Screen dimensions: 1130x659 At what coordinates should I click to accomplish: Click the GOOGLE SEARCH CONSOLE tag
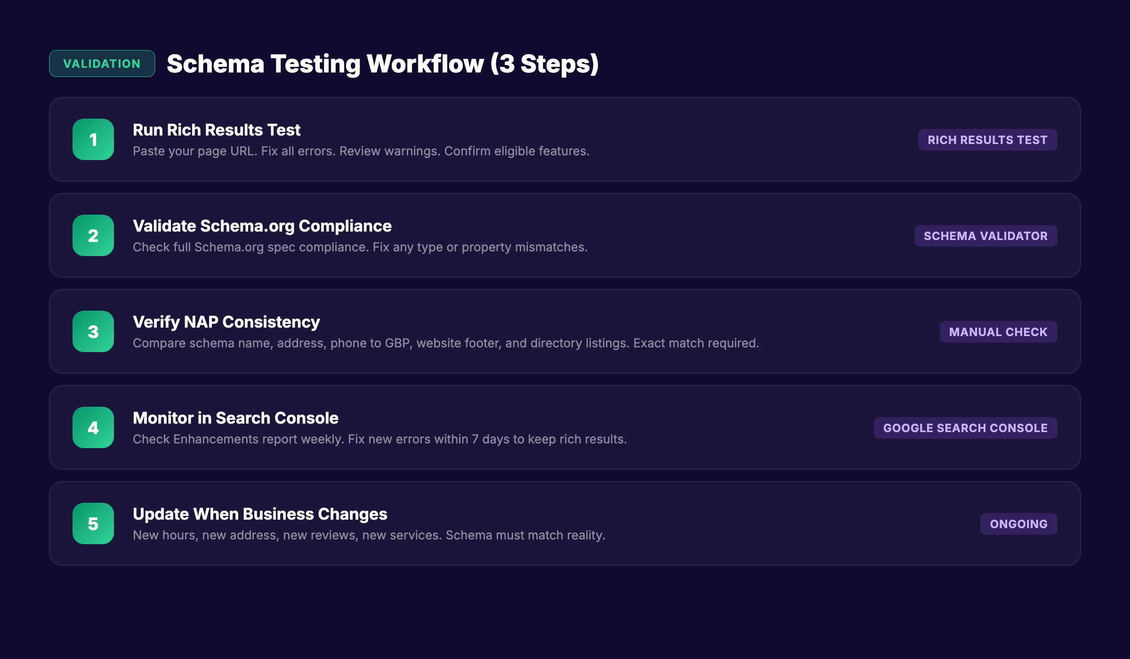[965, 428]
